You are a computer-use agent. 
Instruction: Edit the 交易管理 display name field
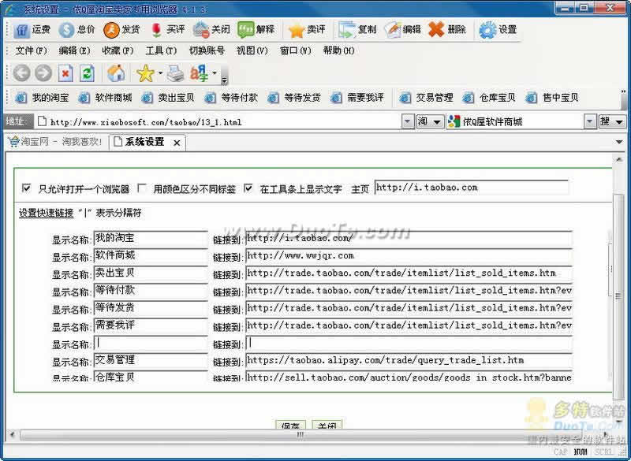[151, 360]
